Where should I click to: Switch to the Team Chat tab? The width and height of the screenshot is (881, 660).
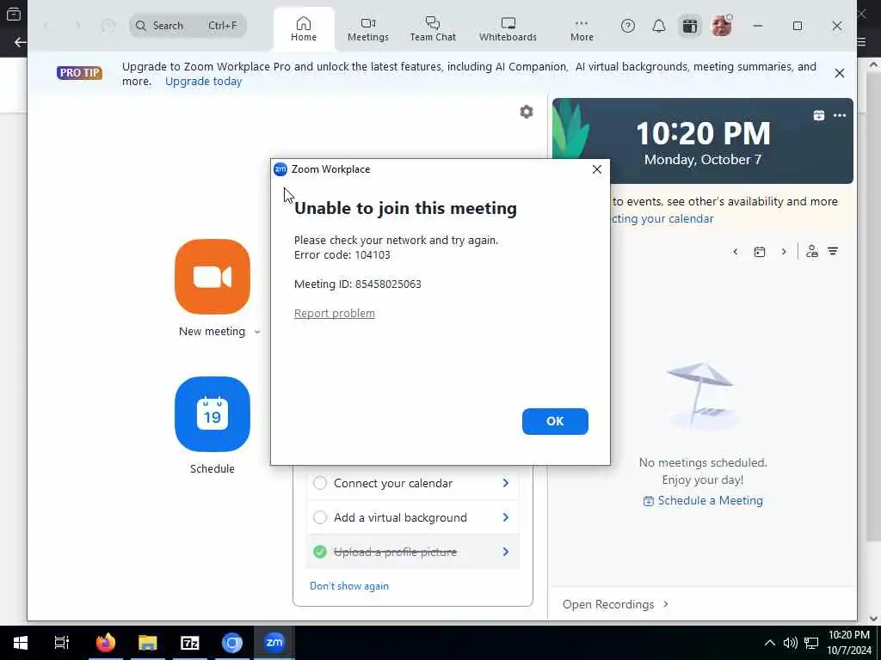click(x=433, y=29)
